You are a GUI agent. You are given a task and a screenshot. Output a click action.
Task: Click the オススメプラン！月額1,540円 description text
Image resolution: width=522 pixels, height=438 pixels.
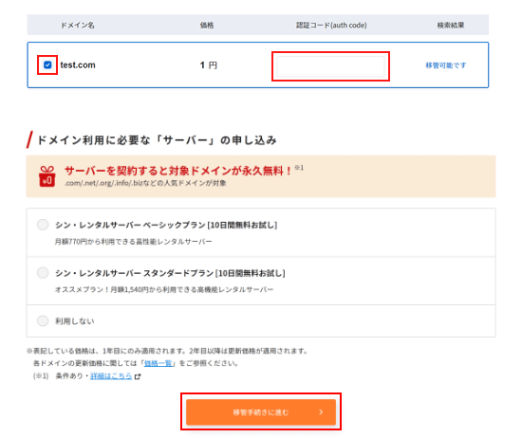click(x=164, y=289)
